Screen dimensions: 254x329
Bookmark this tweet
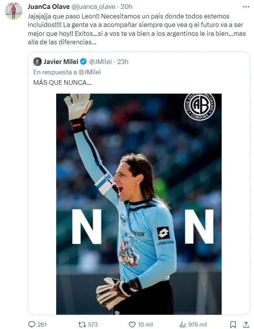click(x=233, y=324)
